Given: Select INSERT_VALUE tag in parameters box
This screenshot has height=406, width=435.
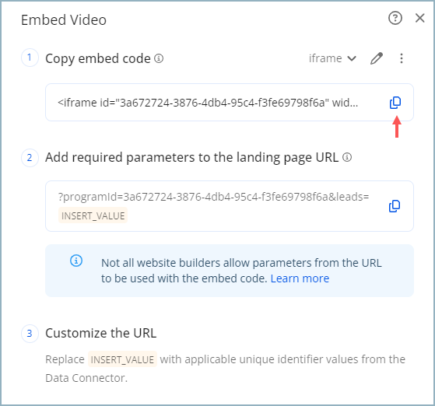Looking at the screenshot, I should click(x=93, y=215).
